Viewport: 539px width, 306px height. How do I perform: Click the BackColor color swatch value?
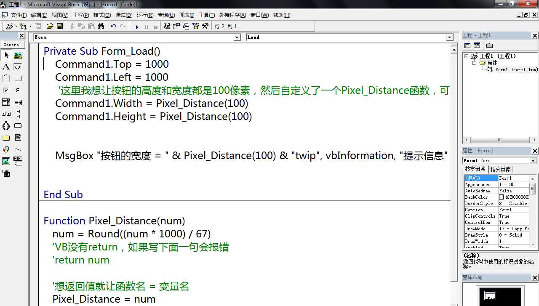point(501,197)
